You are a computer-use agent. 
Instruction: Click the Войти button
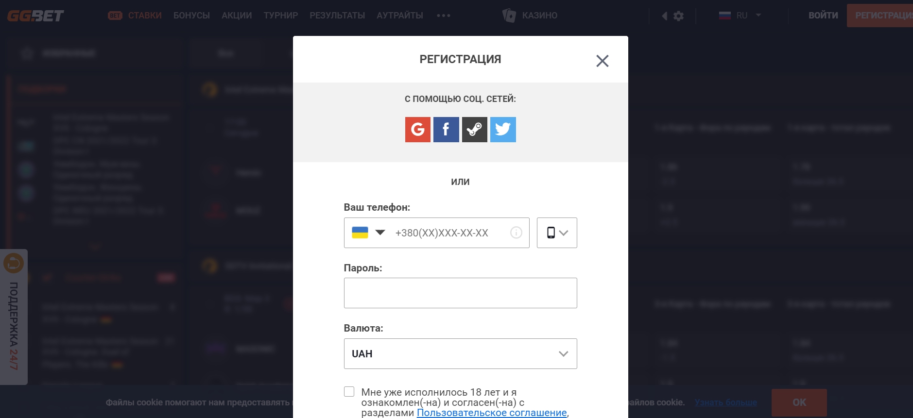823,16
